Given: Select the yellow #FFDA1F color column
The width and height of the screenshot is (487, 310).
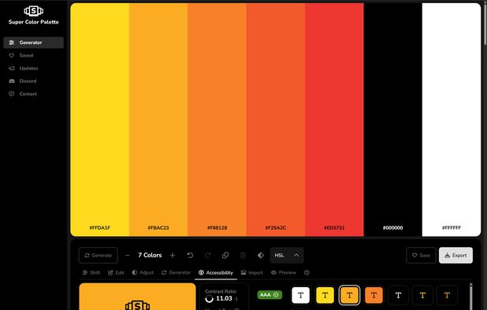Looking at the screenshot, I should point(100,120).
